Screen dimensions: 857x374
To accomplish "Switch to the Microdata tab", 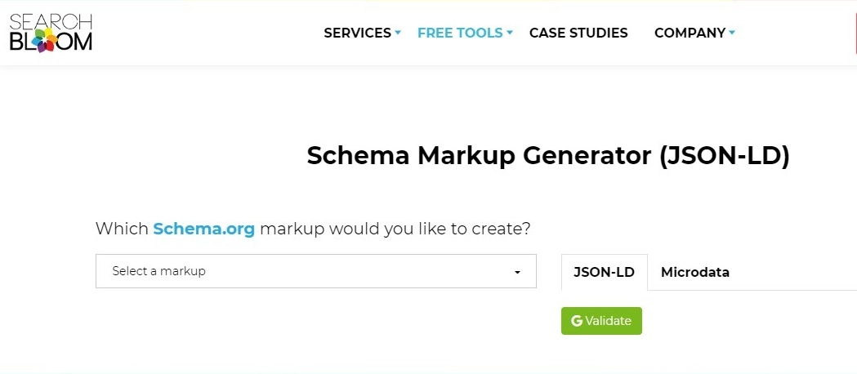I will [x=694, y=272].
